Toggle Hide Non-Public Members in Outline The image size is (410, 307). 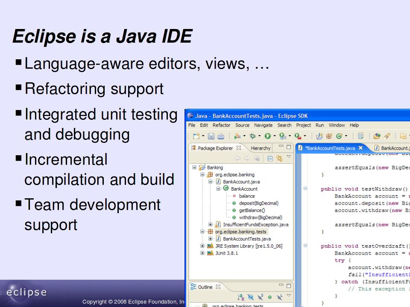point(270,297)
